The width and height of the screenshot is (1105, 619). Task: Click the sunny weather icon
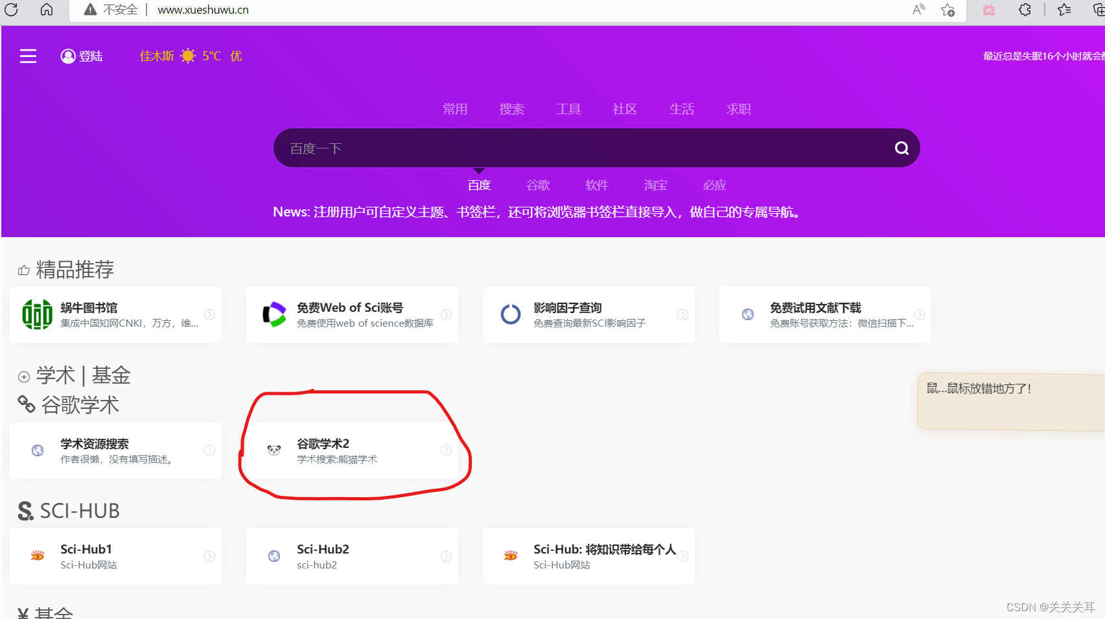coord(188,56)
